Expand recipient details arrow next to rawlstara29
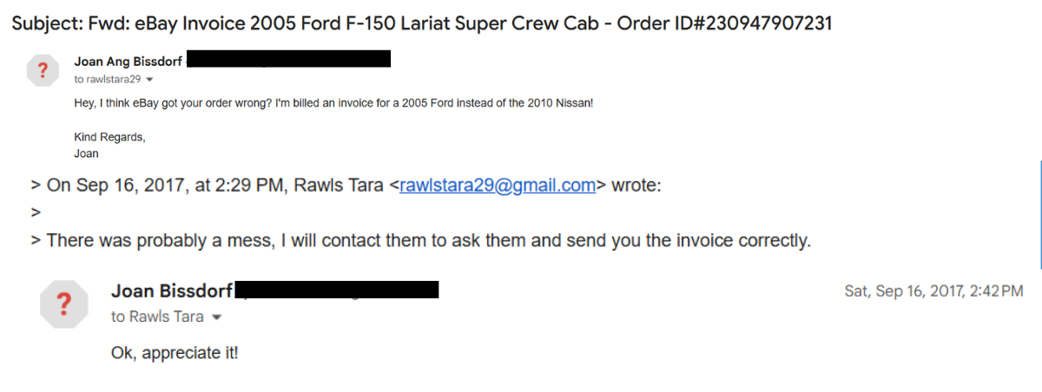The width and height of the screenshot is (1042, 392). [149, 80]
